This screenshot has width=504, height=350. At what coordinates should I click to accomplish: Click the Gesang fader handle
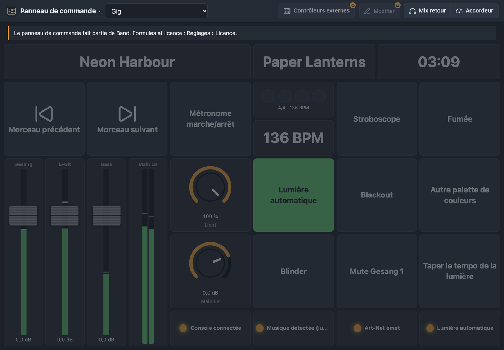point(23,215)
